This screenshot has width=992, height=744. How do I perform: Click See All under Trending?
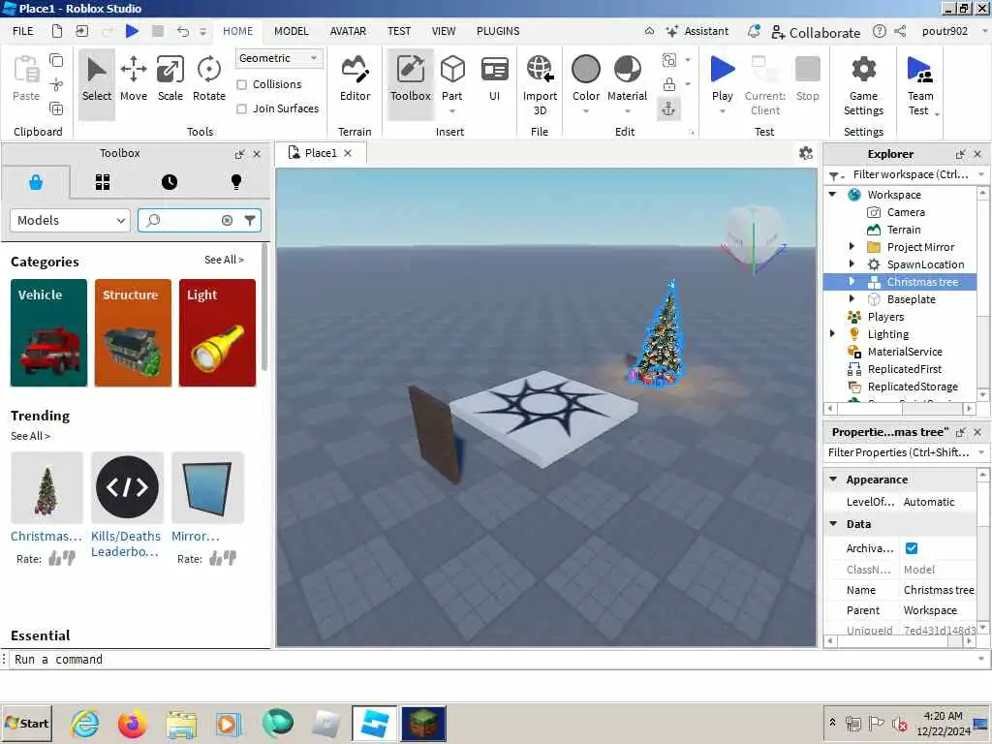click(30, 436)
